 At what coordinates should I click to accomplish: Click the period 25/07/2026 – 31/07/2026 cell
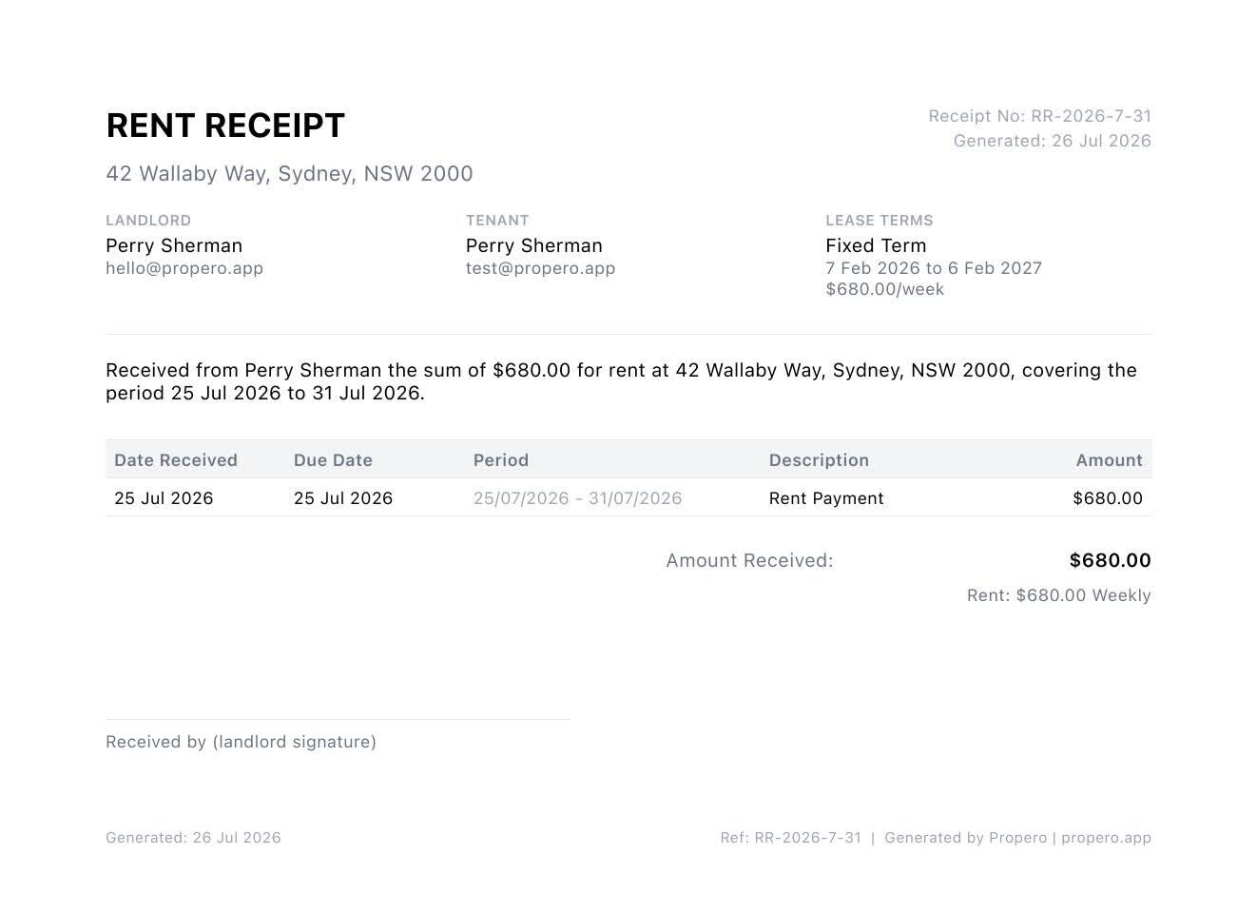577,498
